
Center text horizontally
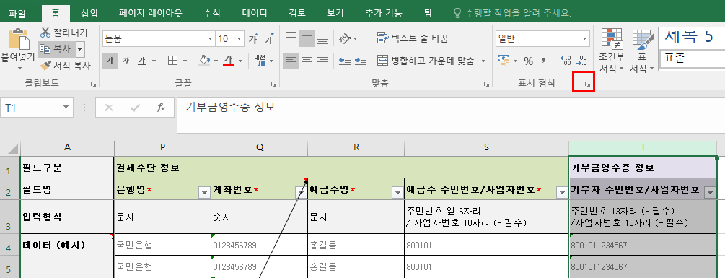click(x=306, y=60)
